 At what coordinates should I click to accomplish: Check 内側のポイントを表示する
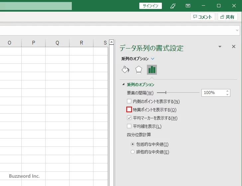[129, 101]
